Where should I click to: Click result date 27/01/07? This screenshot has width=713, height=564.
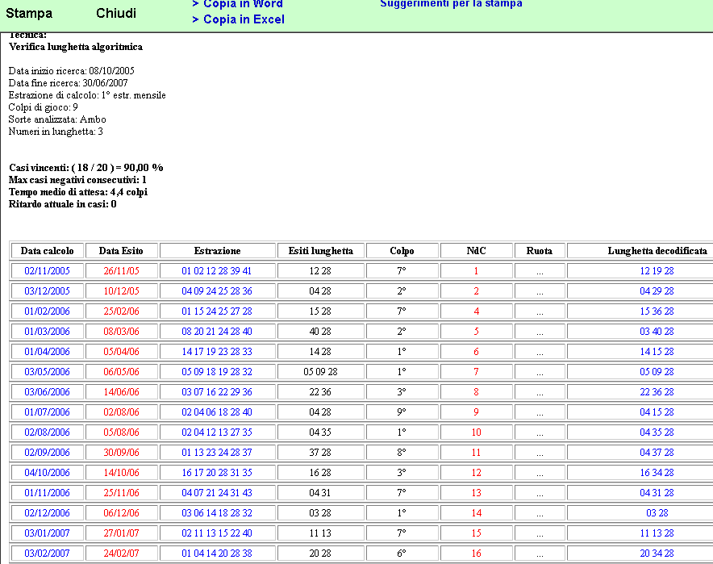point(122,533)
